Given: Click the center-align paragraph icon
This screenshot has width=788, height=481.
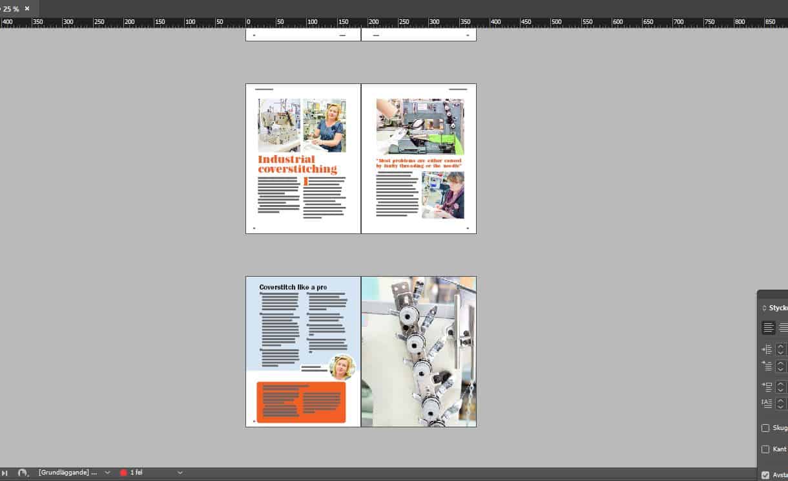Looking at the screenshot, I should (783, 328).
